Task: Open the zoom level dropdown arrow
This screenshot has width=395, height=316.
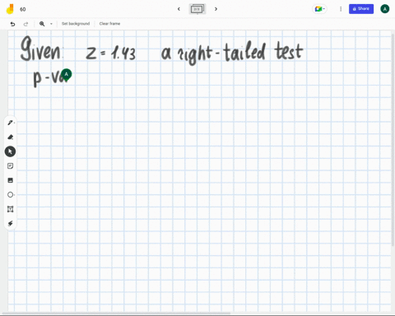Action: coord(51,24)
